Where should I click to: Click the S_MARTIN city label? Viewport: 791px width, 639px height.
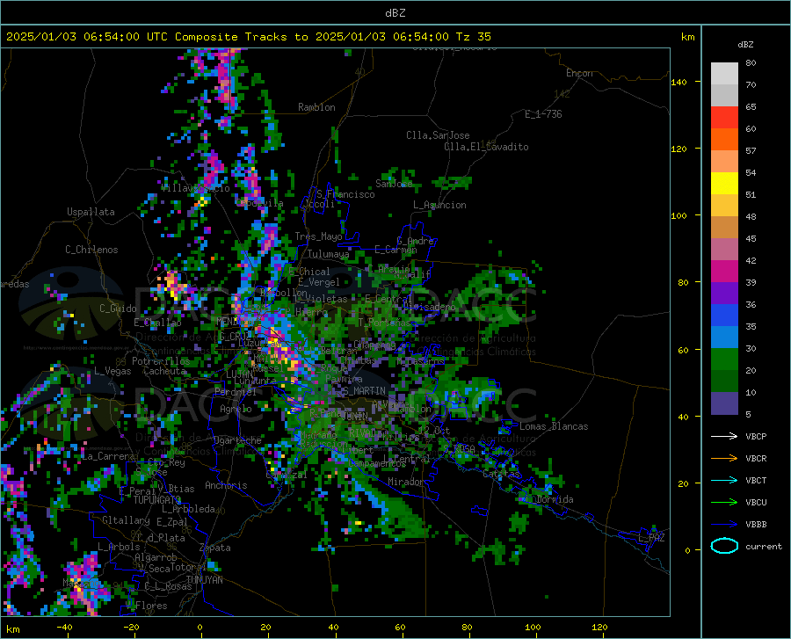click(364, 391)
